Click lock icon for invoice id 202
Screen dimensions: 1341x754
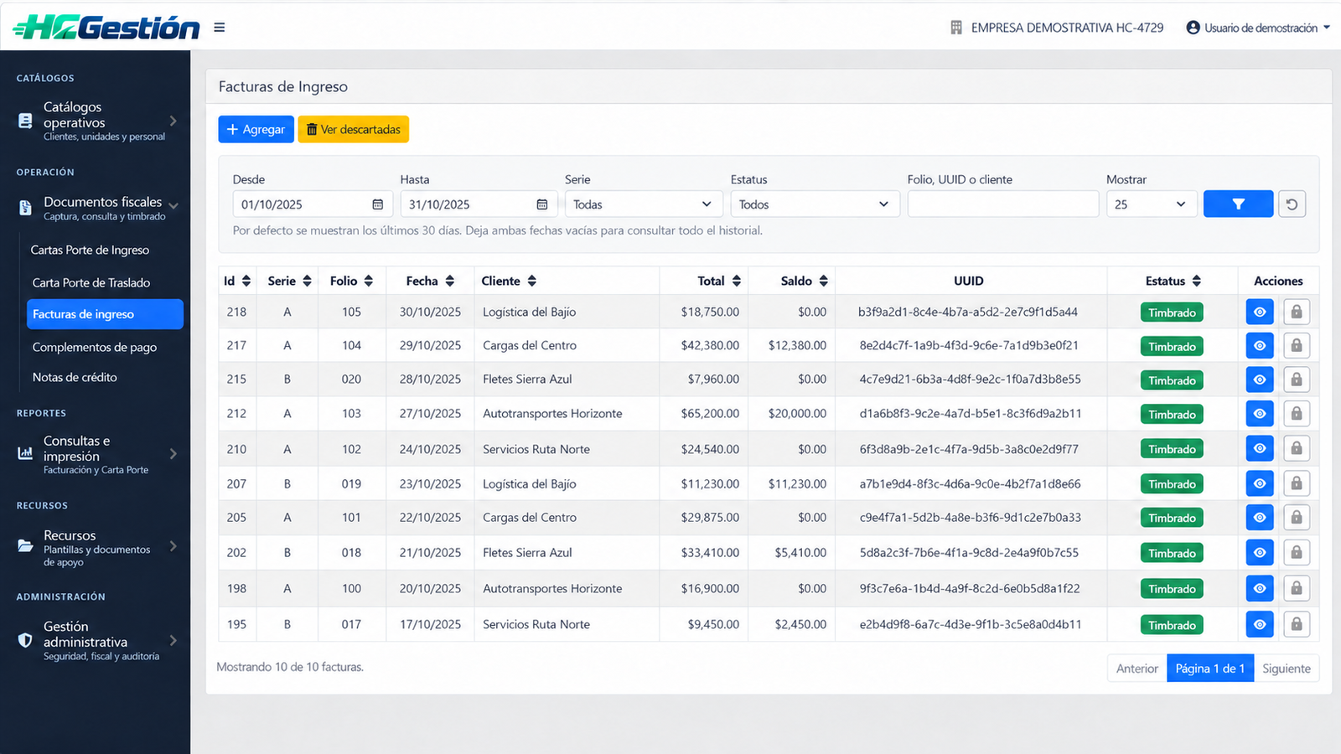1297,552
